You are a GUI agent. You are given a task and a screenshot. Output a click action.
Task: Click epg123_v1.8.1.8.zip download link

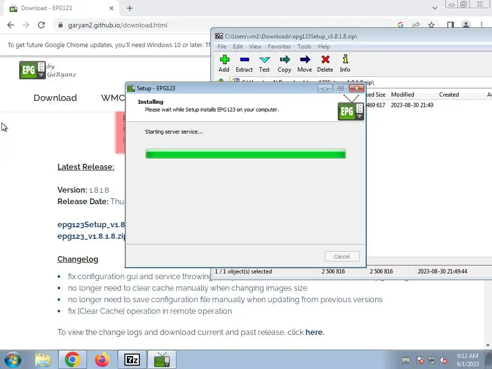coord(91,236)
